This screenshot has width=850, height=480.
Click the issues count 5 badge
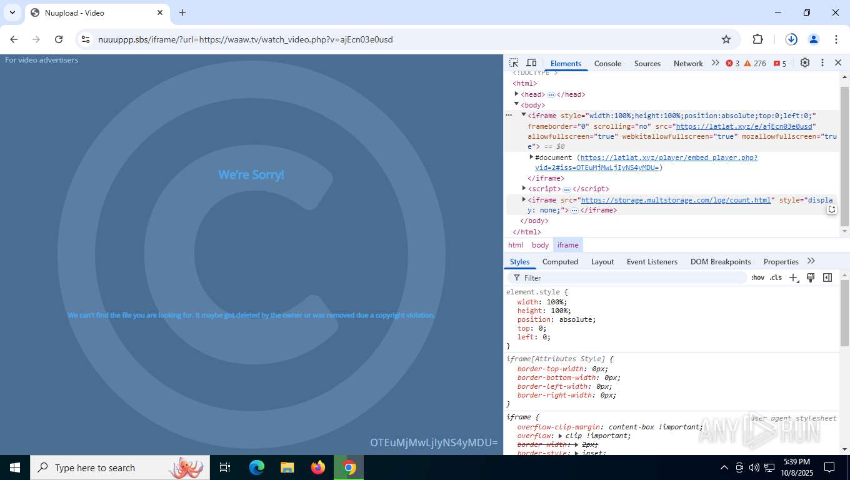coord(780,63)
